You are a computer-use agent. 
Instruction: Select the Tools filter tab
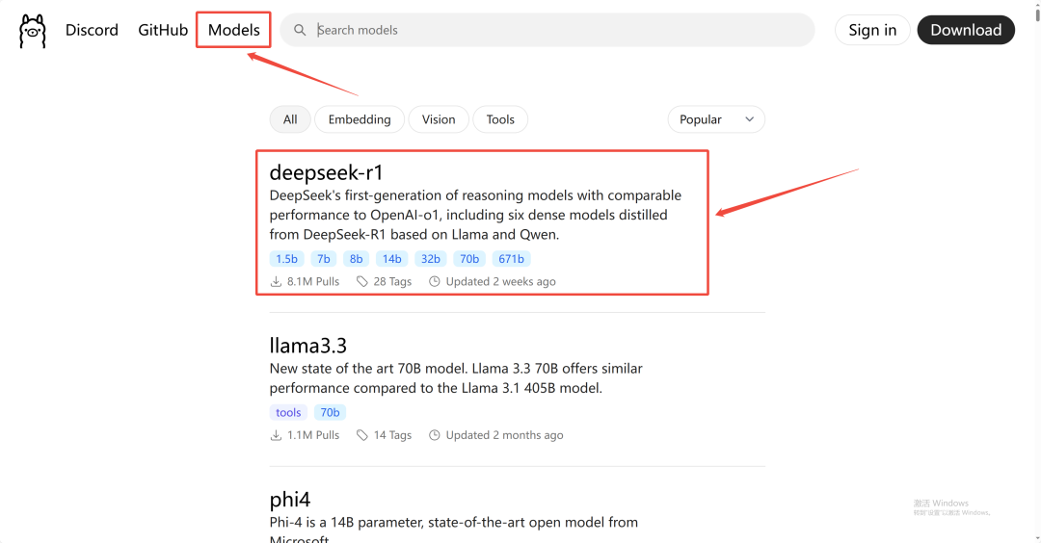tap(500, 119)
